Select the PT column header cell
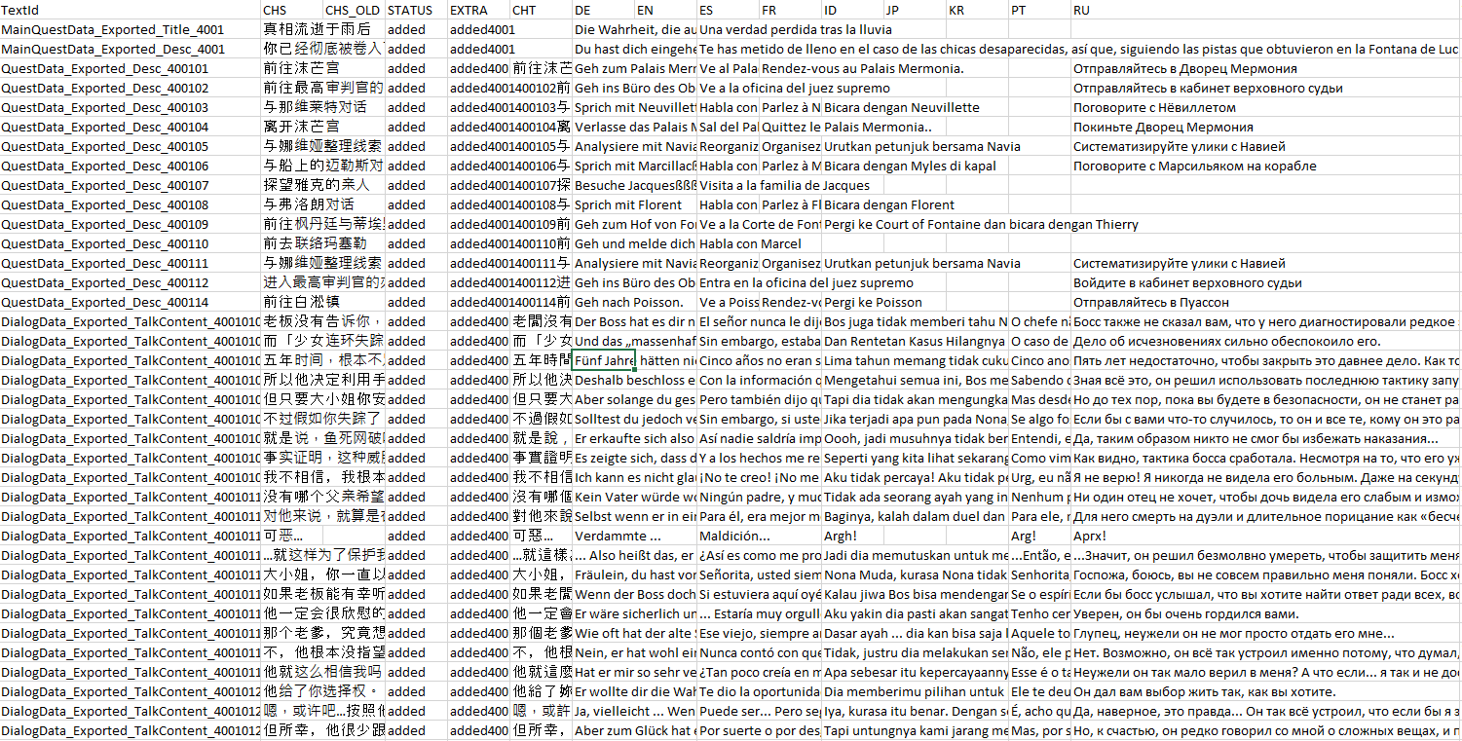 click(x=1040, y=10)
